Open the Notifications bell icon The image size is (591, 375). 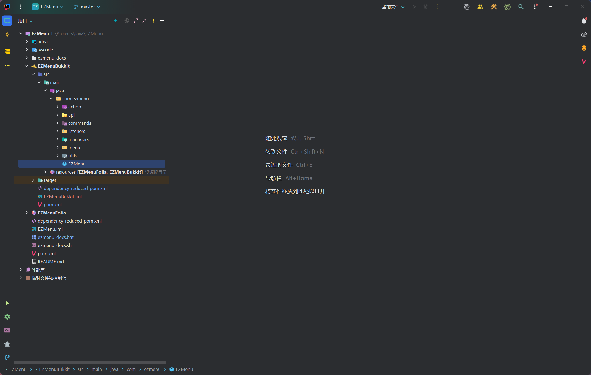[584, 21]
